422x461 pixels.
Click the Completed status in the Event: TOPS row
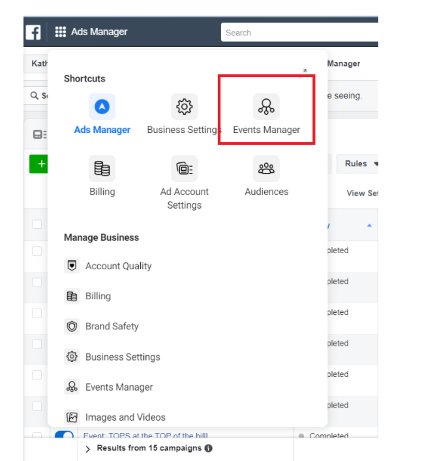pyautogui.click(x=329, y=436)
